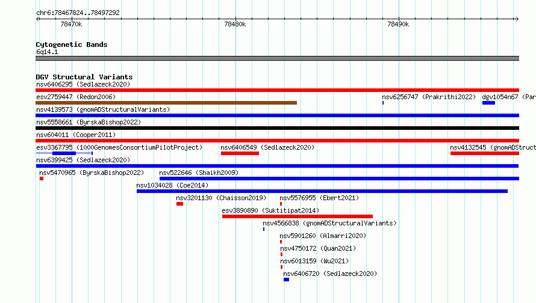Click the red nsv6406549 variant bar

pyautogui.click(x=240, y=153)
